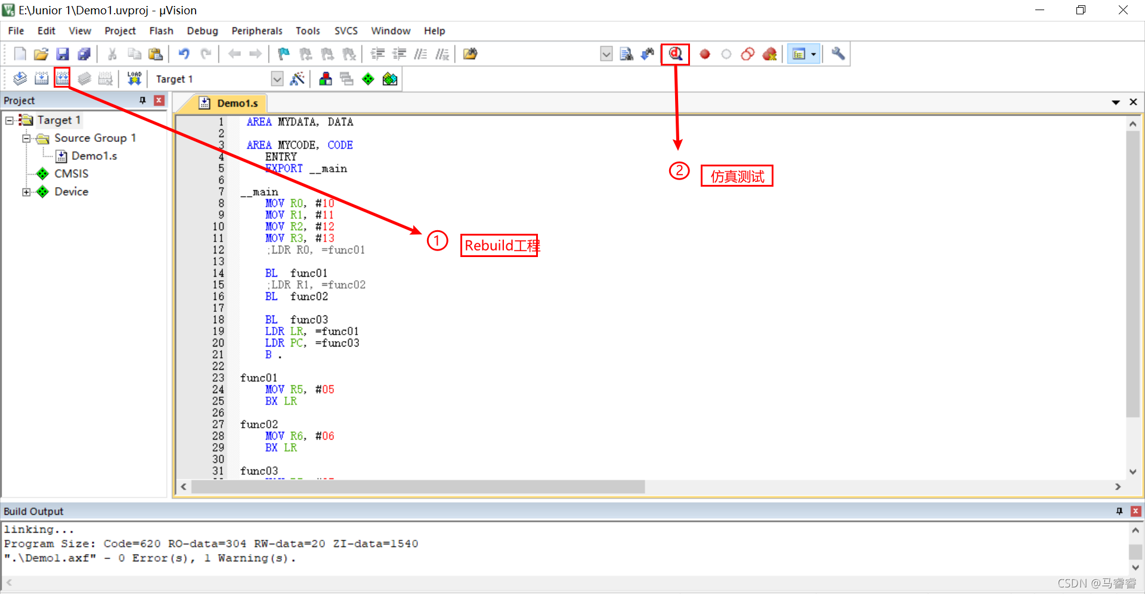This screenshot has width=1145, height=594.
Task: Comment selection toolbar icon
Action: [420, 54]
